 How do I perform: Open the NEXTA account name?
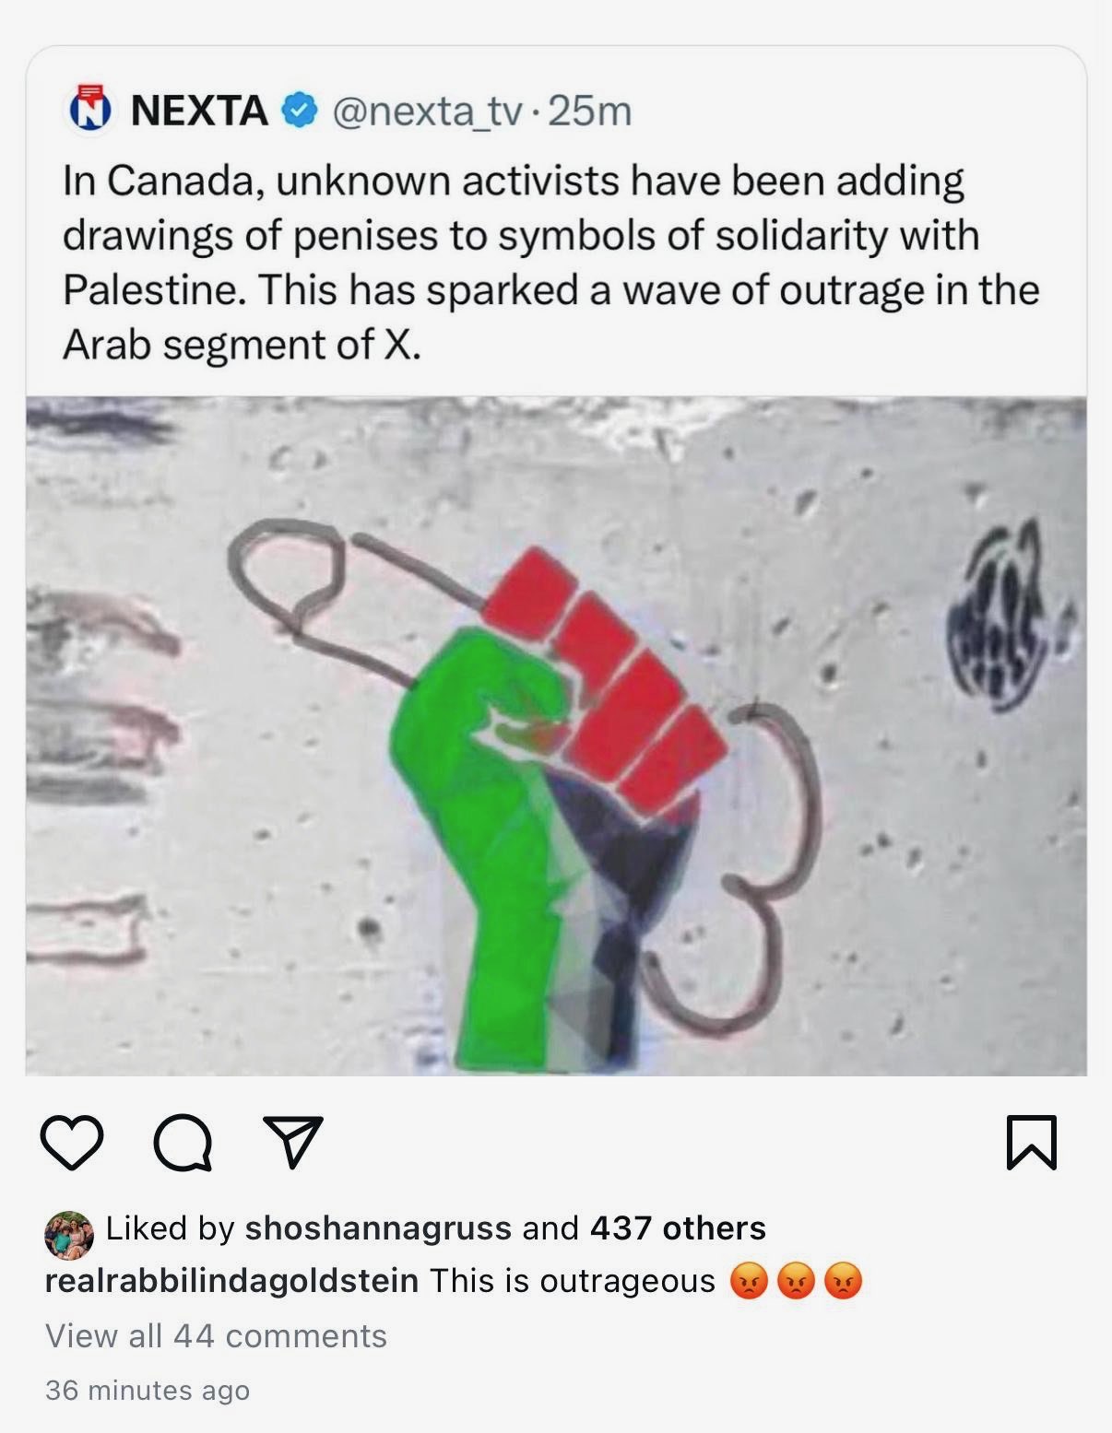click(199, 111)
